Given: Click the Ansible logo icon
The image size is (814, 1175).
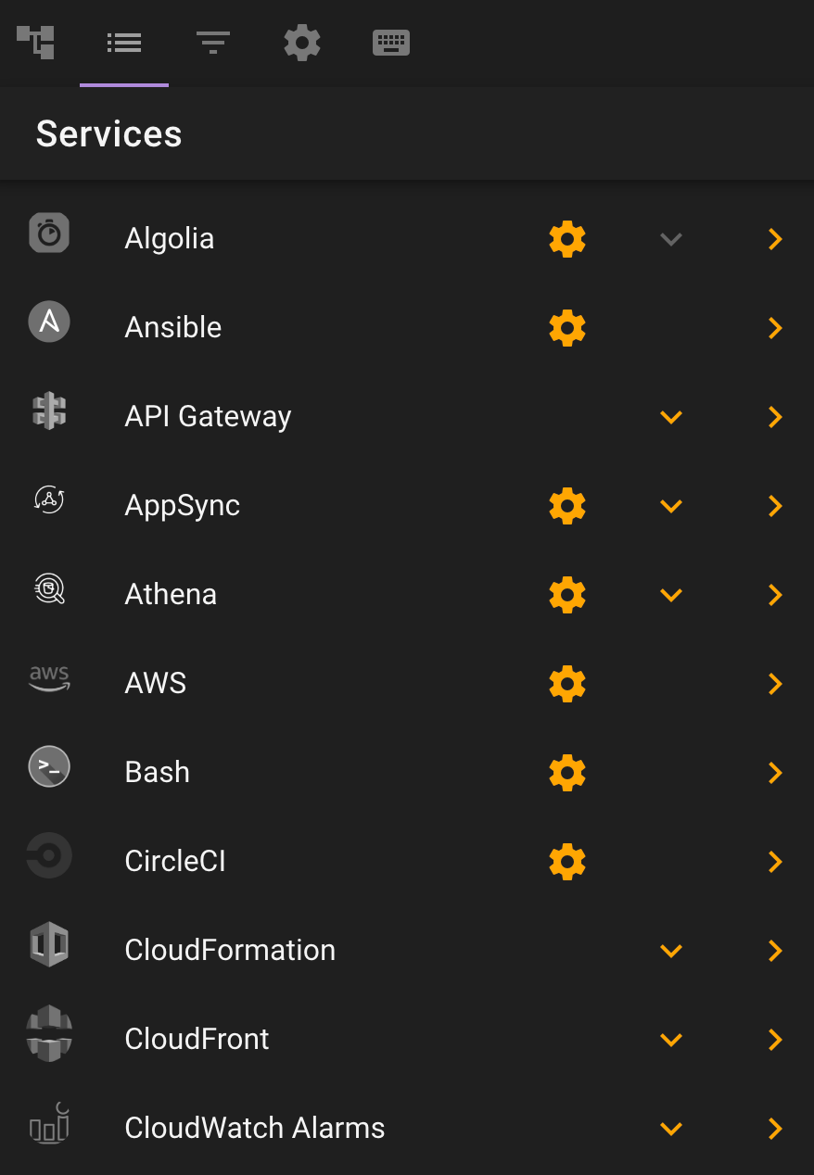Looking at the screenshot, I should tap(49, 322).
